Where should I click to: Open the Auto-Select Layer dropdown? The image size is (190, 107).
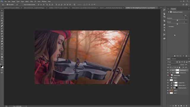(18, 5)
